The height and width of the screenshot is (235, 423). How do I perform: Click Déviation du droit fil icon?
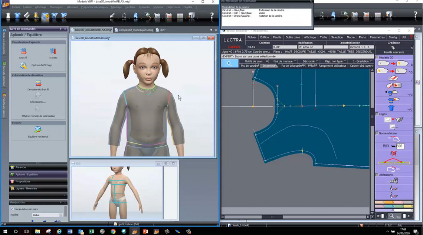[38, 84]
